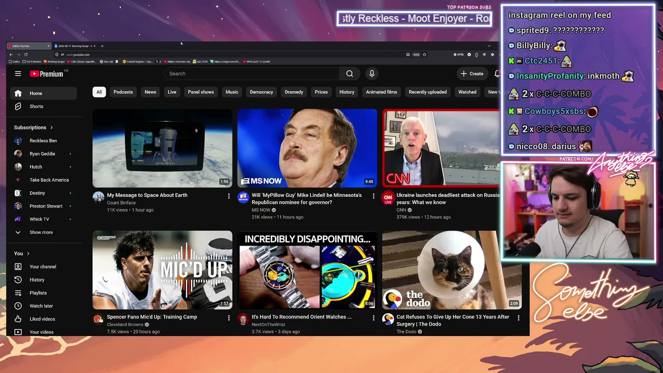
Task: Expand Show more subscriptions
Action: [x=43, y=233]
